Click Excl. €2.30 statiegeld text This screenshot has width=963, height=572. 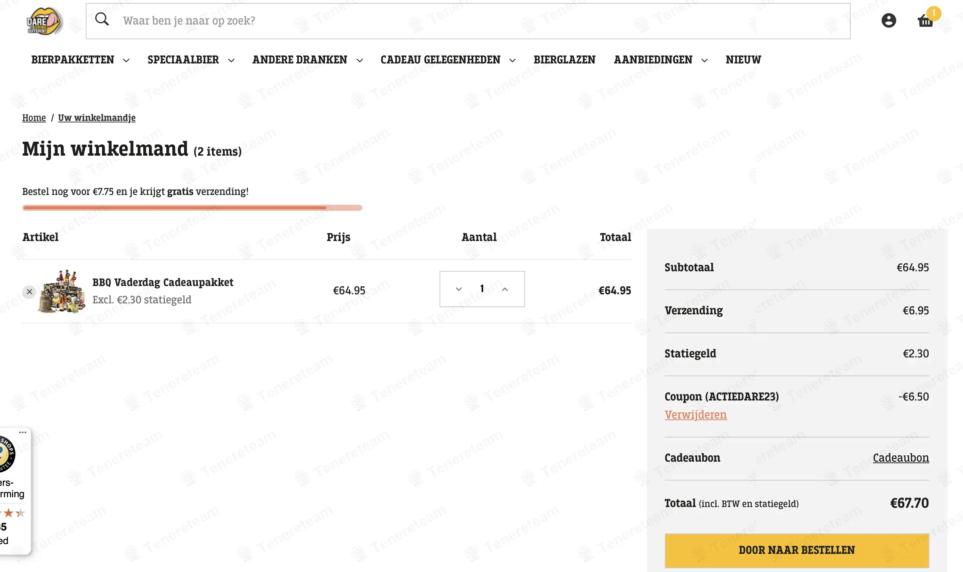coord(142,300)
